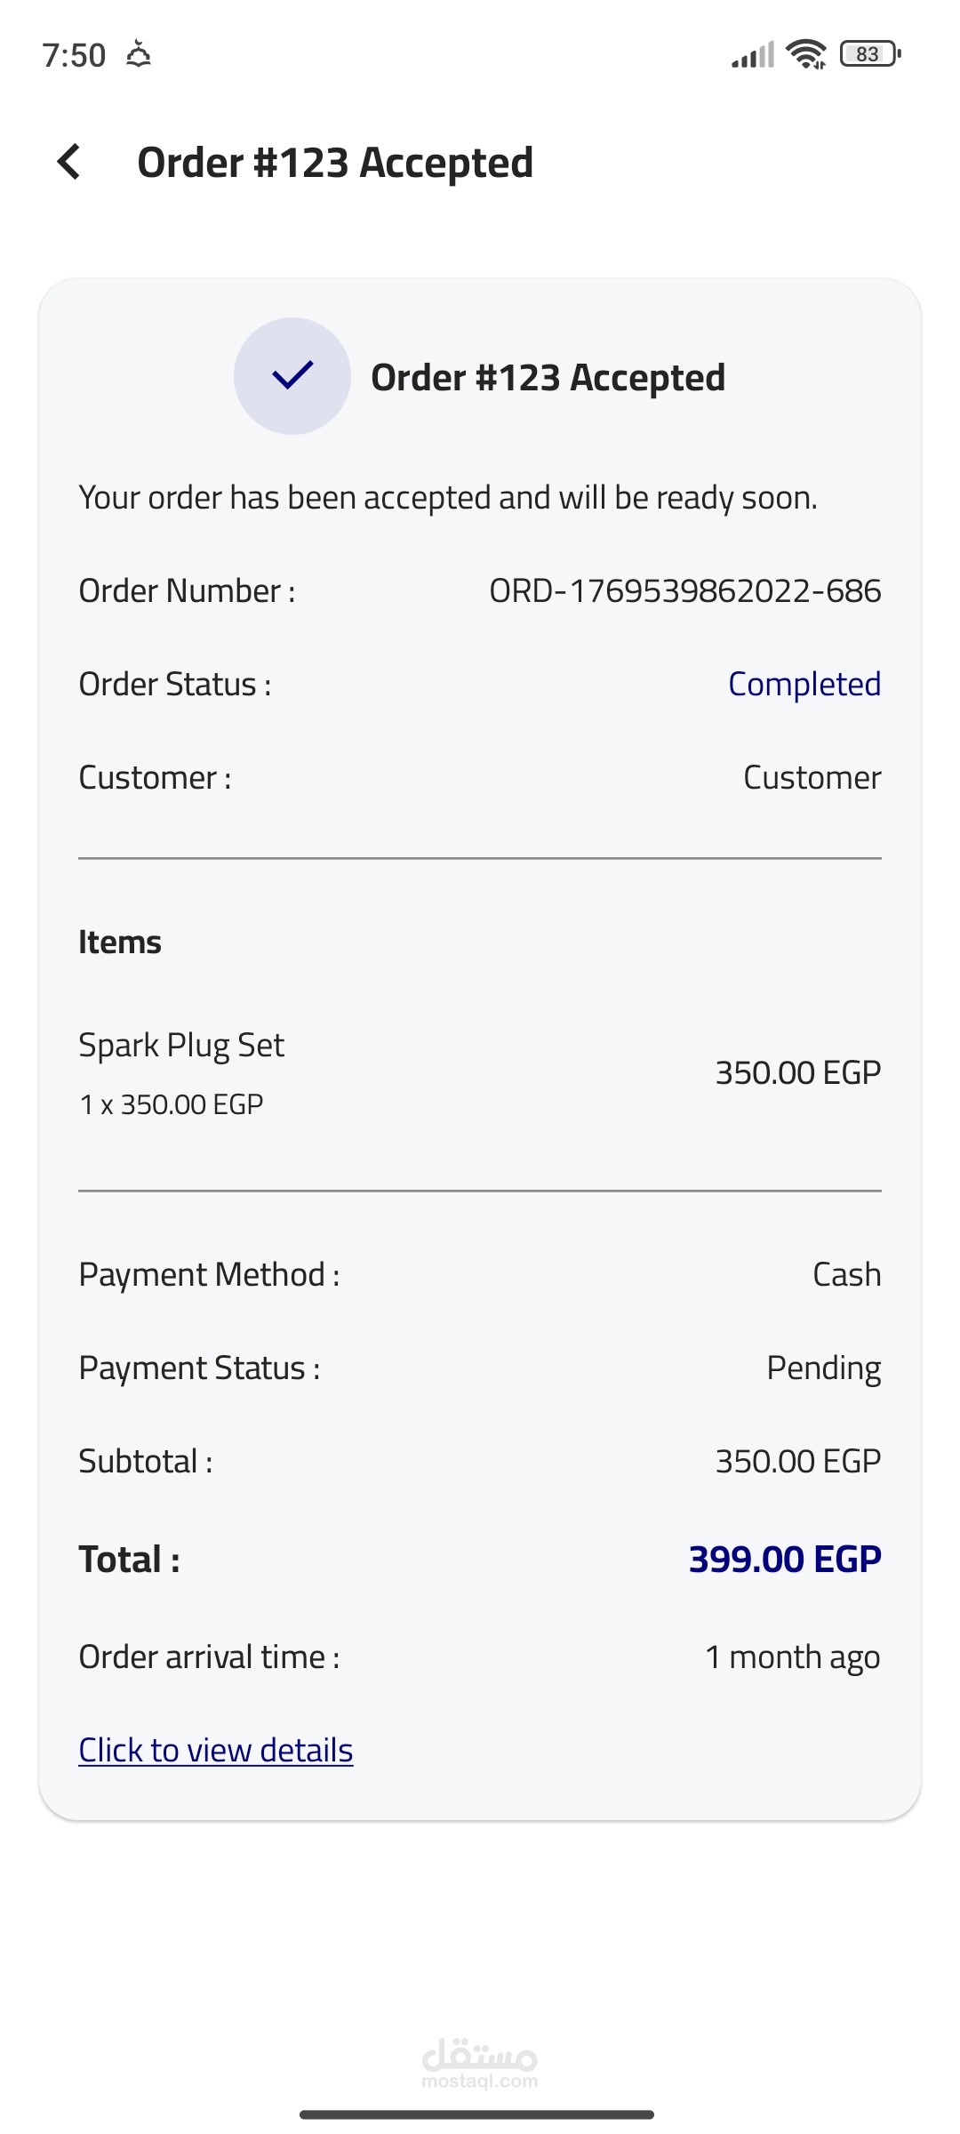Tap the Cash payment method value
960x2134 pixels.
846,1274
